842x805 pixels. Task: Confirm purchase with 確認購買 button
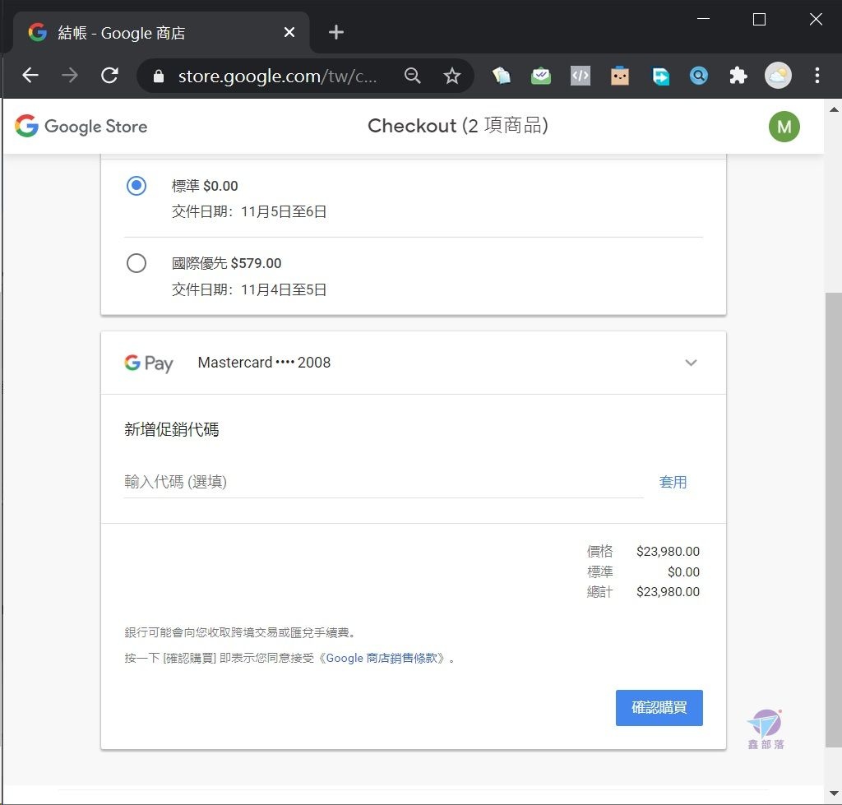pos(659,708)
